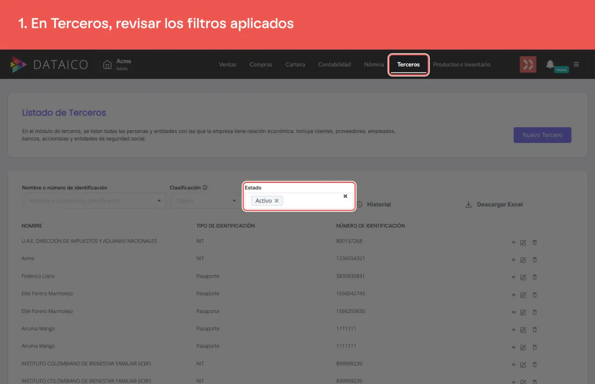The image size is (595, 384).
Task: Delete Federico Llano's record
Action: 535,277
